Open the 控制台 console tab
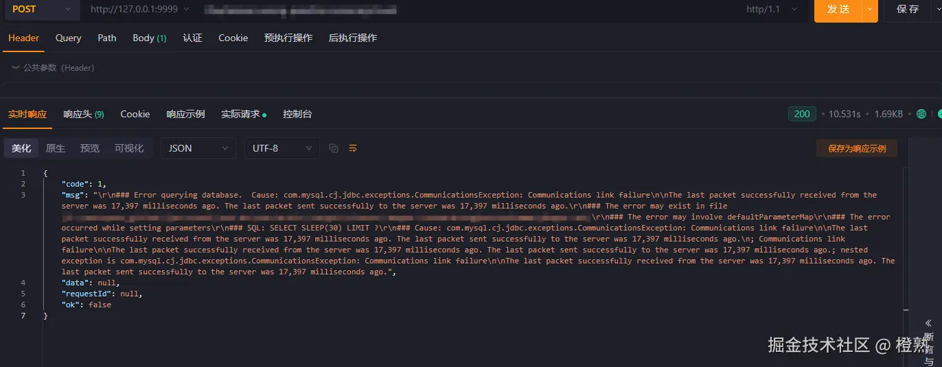The image size is (942, 367). coord(297,114)
